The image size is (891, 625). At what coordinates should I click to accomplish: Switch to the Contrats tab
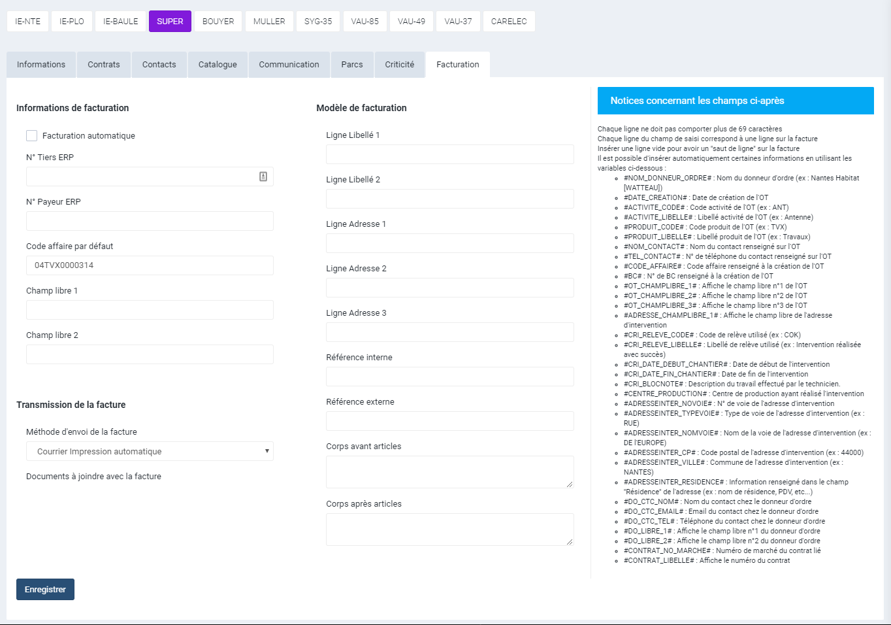pyautogui.click(x=104, y=65)
